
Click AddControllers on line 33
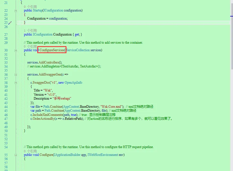tap(49, 62)
